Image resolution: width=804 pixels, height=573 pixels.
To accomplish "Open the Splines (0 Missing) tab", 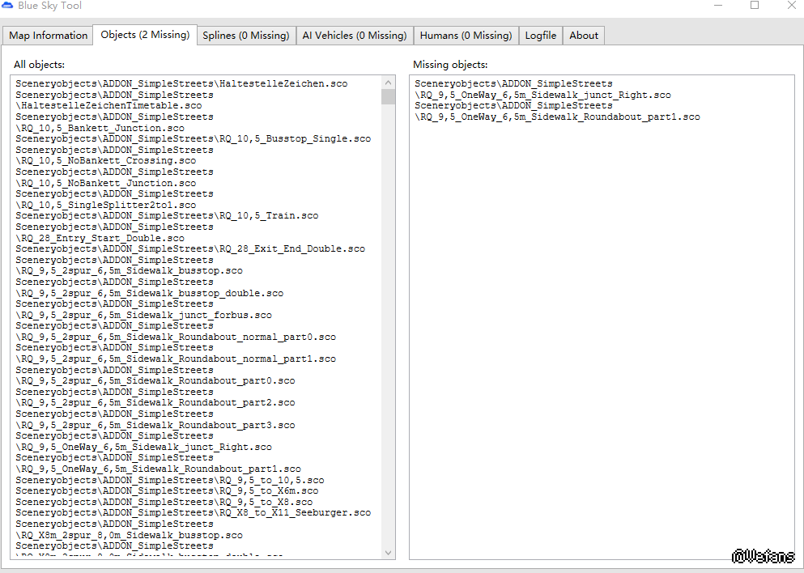I will click(245, 36).
